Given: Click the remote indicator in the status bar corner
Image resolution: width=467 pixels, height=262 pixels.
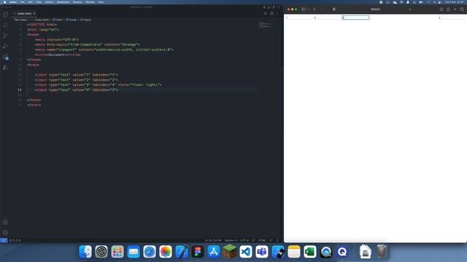Looking at the screenshot, I should (x=4, y=240).
